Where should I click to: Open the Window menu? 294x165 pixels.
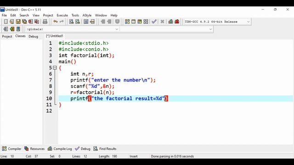tap(101, 15)
